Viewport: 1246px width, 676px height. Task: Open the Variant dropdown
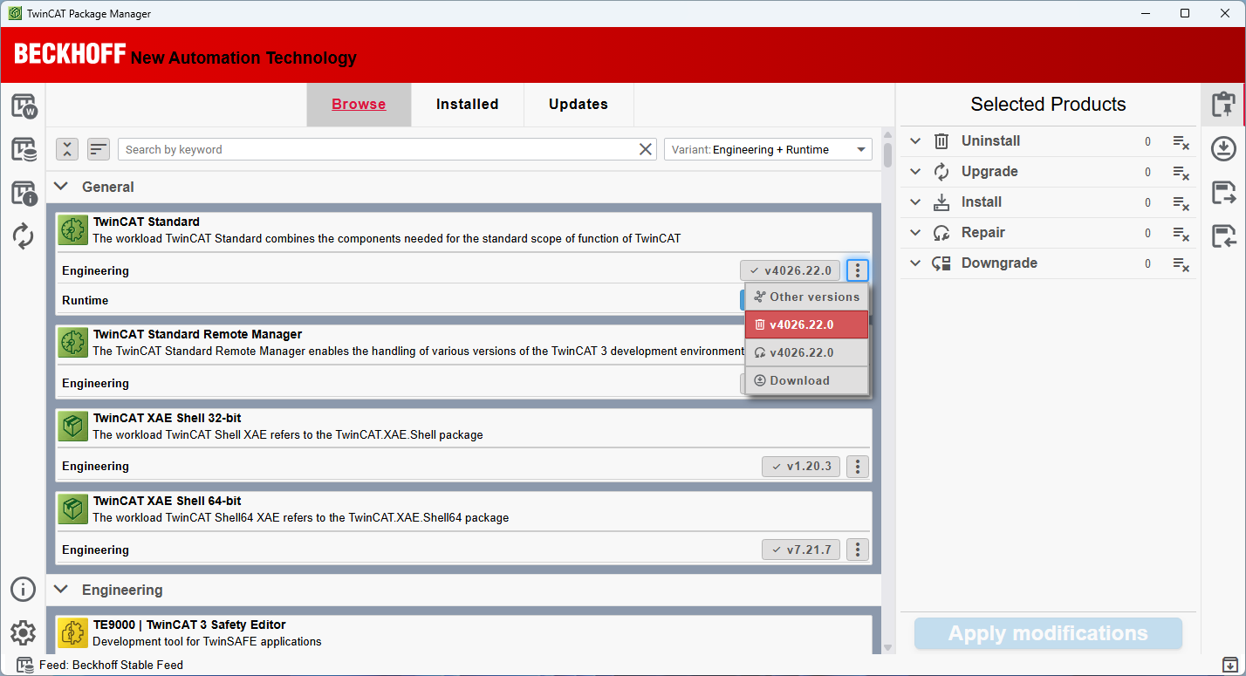[768, 149]
